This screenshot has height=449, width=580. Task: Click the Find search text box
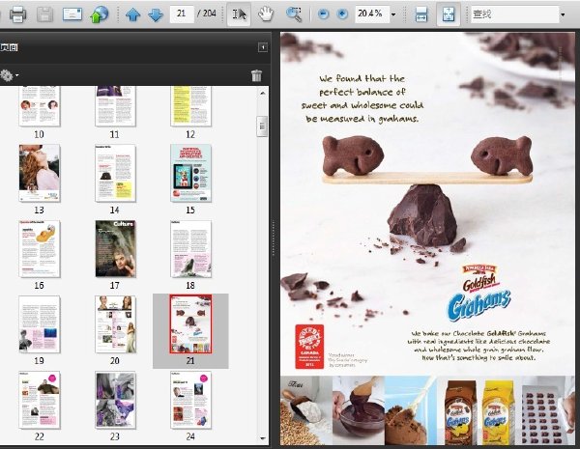(514, 14)
